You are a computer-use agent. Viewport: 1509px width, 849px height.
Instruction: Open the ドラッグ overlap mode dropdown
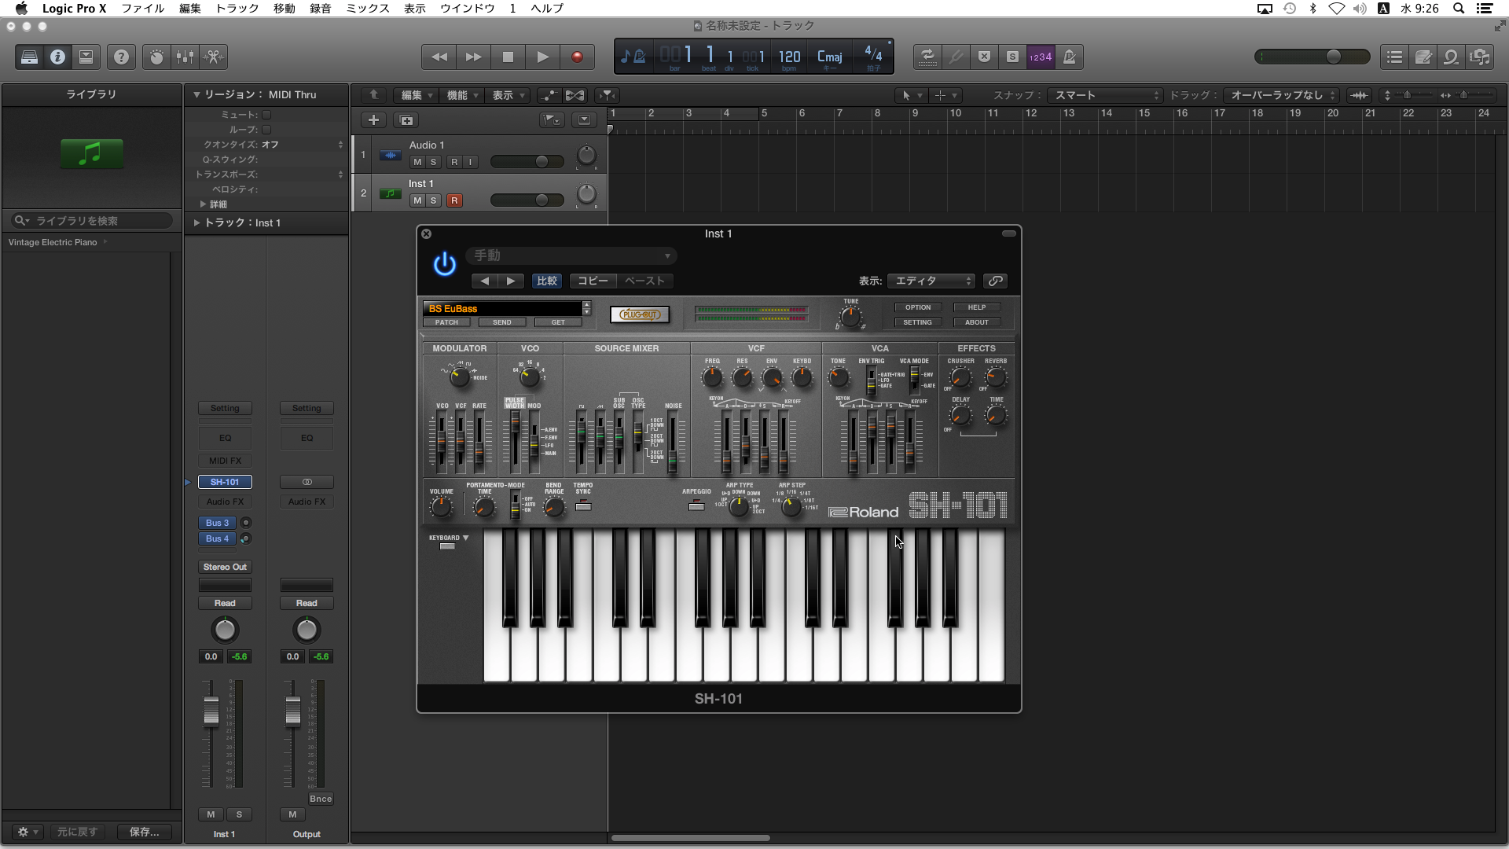[x=1281, y=95]
